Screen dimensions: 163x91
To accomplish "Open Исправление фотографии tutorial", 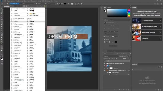I will point(147,26).
